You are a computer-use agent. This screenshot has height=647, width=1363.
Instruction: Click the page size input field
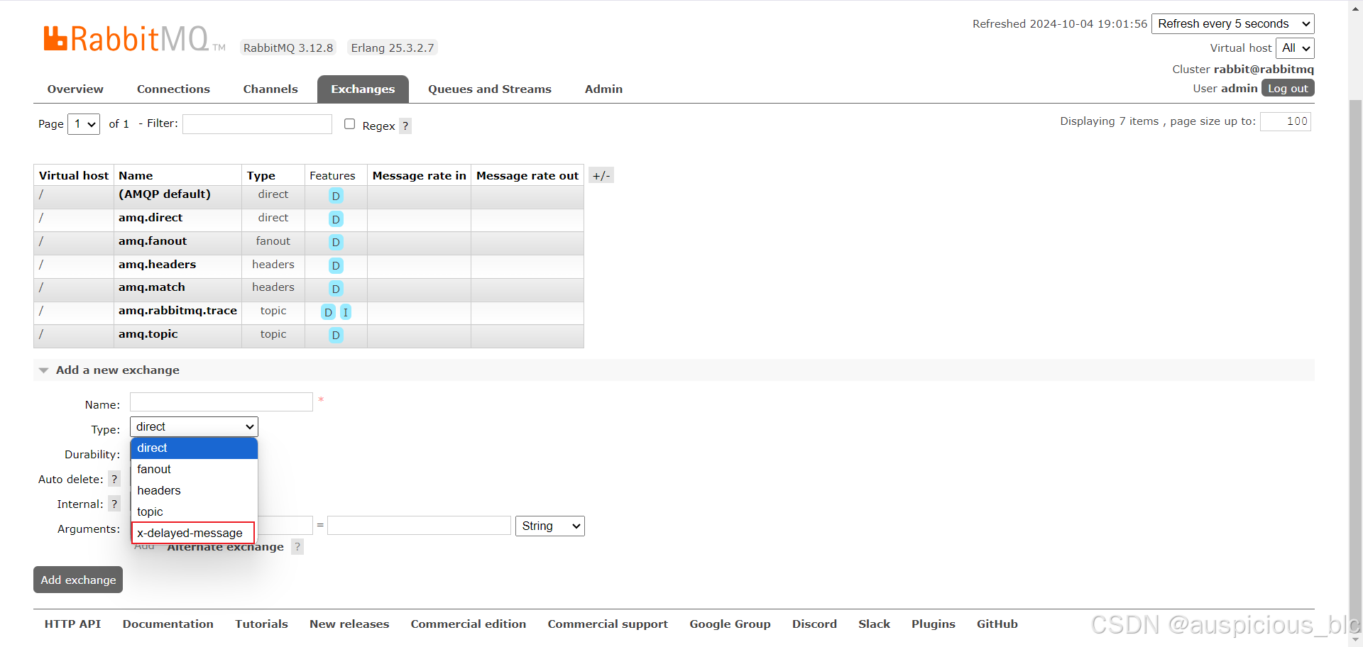click(1286, 121)
